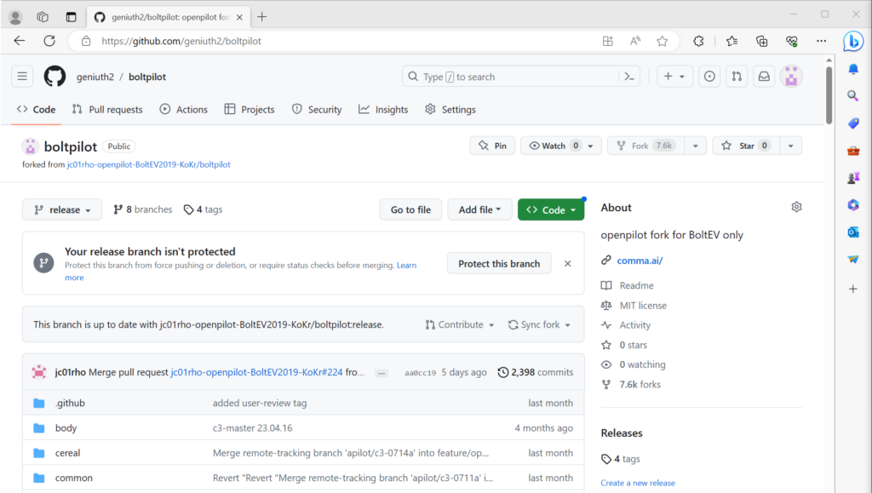
Task: View the 4 tags link beside branches
Action: tap(203, 209)
